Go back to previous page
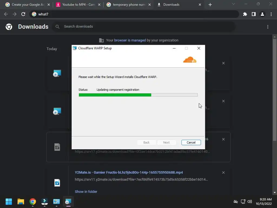 click(x=6, y=14)
